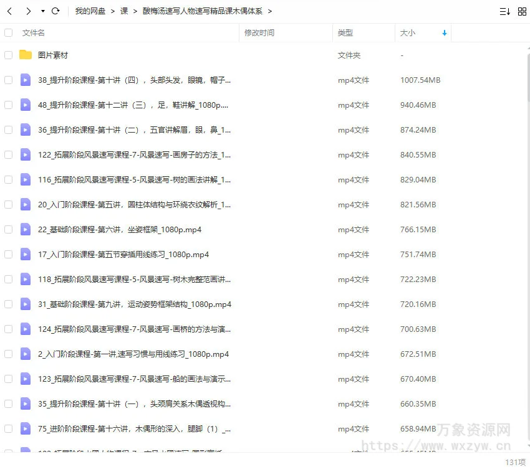Toggle the select-all checkbox in header
530x467 pixels.
[x=8, y=32]
